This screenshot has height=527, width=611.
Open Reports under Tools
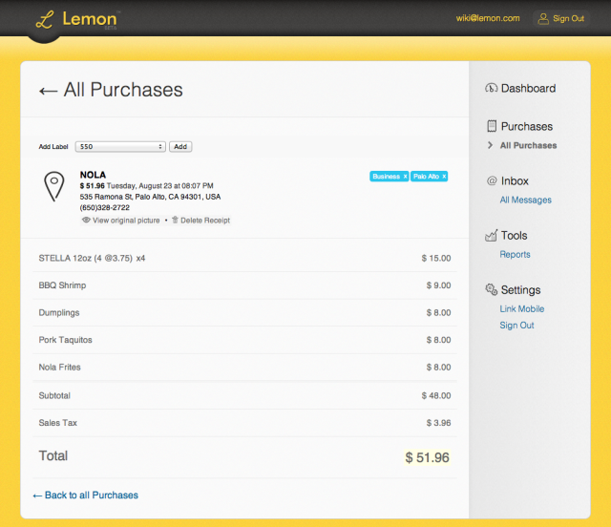coord(515,254)
